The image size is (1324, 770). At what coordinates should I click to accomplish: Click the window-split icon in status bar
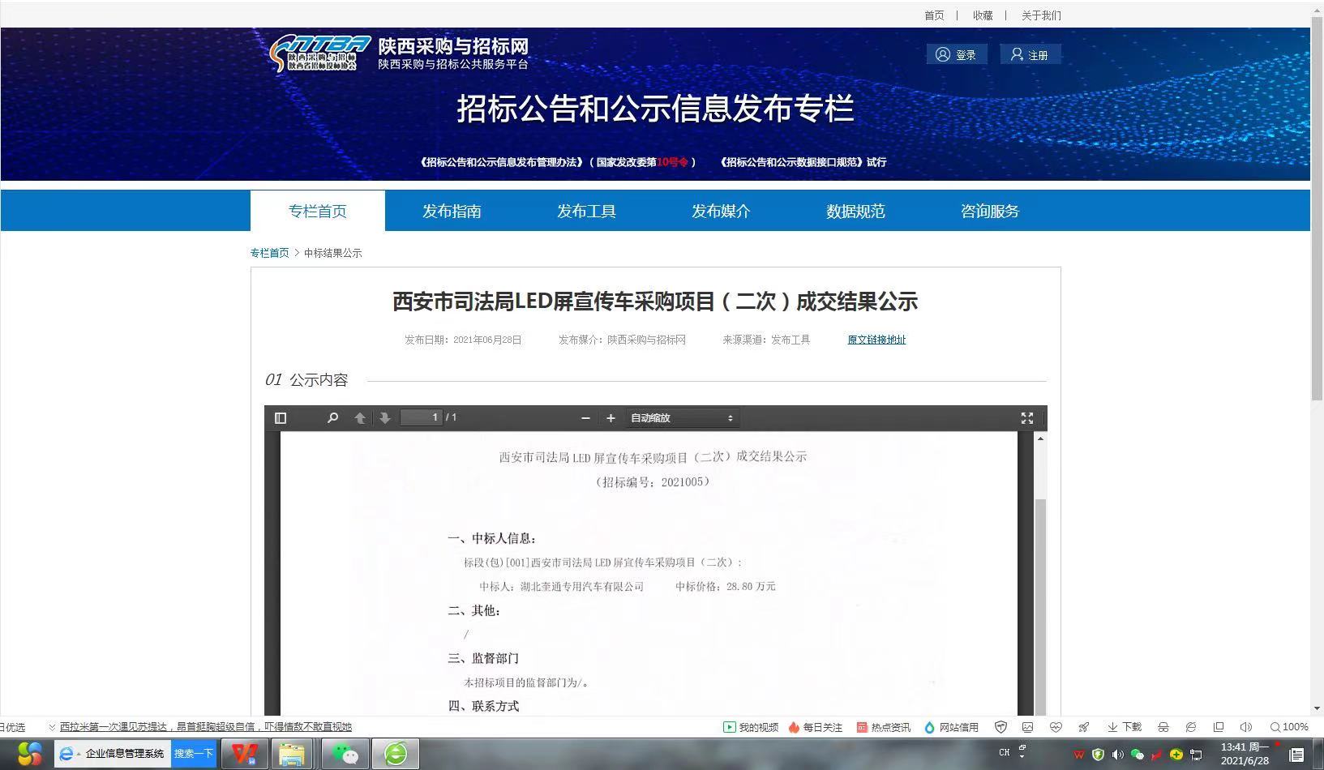pyautogui.click(x=1218, y=727)
